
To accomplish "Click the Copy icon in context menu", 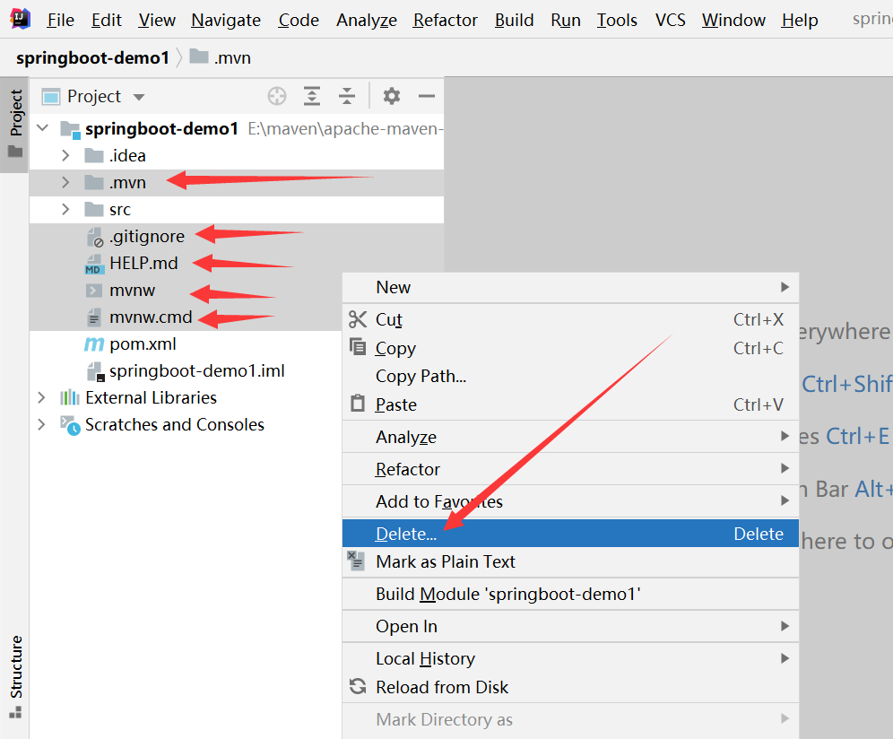I will click(x=358, y=347).
